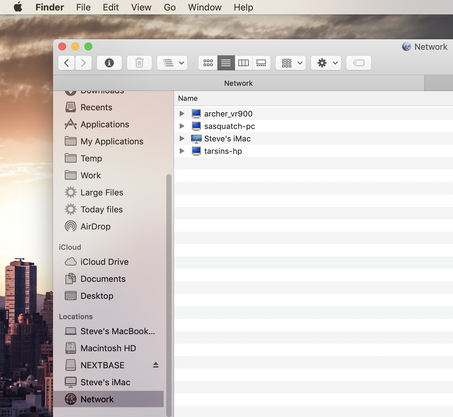Open Get Info with the info button

click(x=109, y=63)
